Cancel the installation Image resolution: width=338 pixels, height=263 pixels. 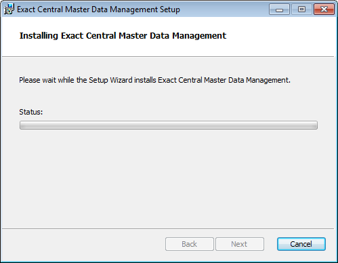tap(301, 244)
